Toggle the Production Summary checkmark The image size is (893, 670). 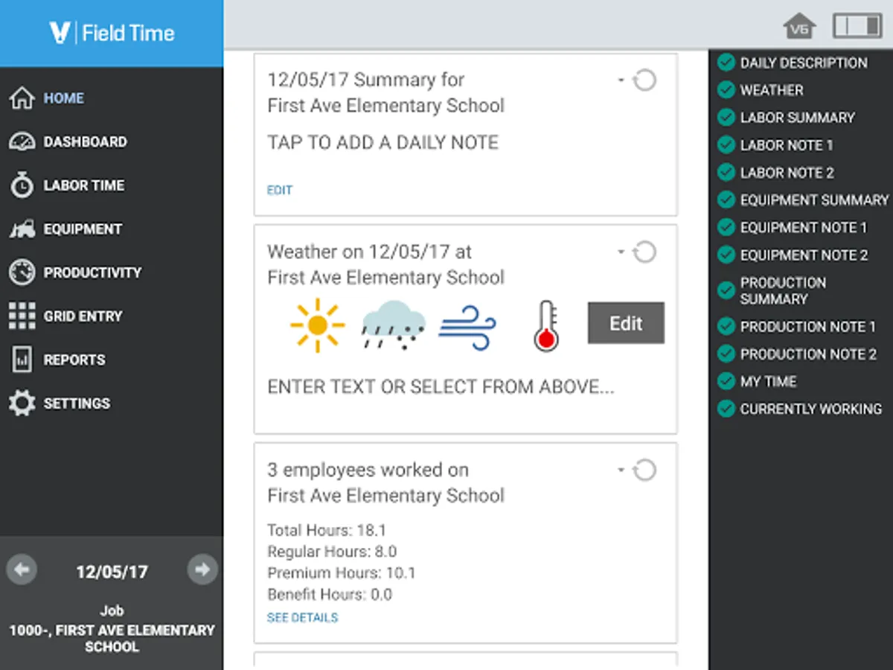(726, 290)
